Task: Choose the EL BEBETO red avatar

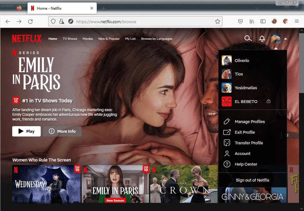Action: 226,101
